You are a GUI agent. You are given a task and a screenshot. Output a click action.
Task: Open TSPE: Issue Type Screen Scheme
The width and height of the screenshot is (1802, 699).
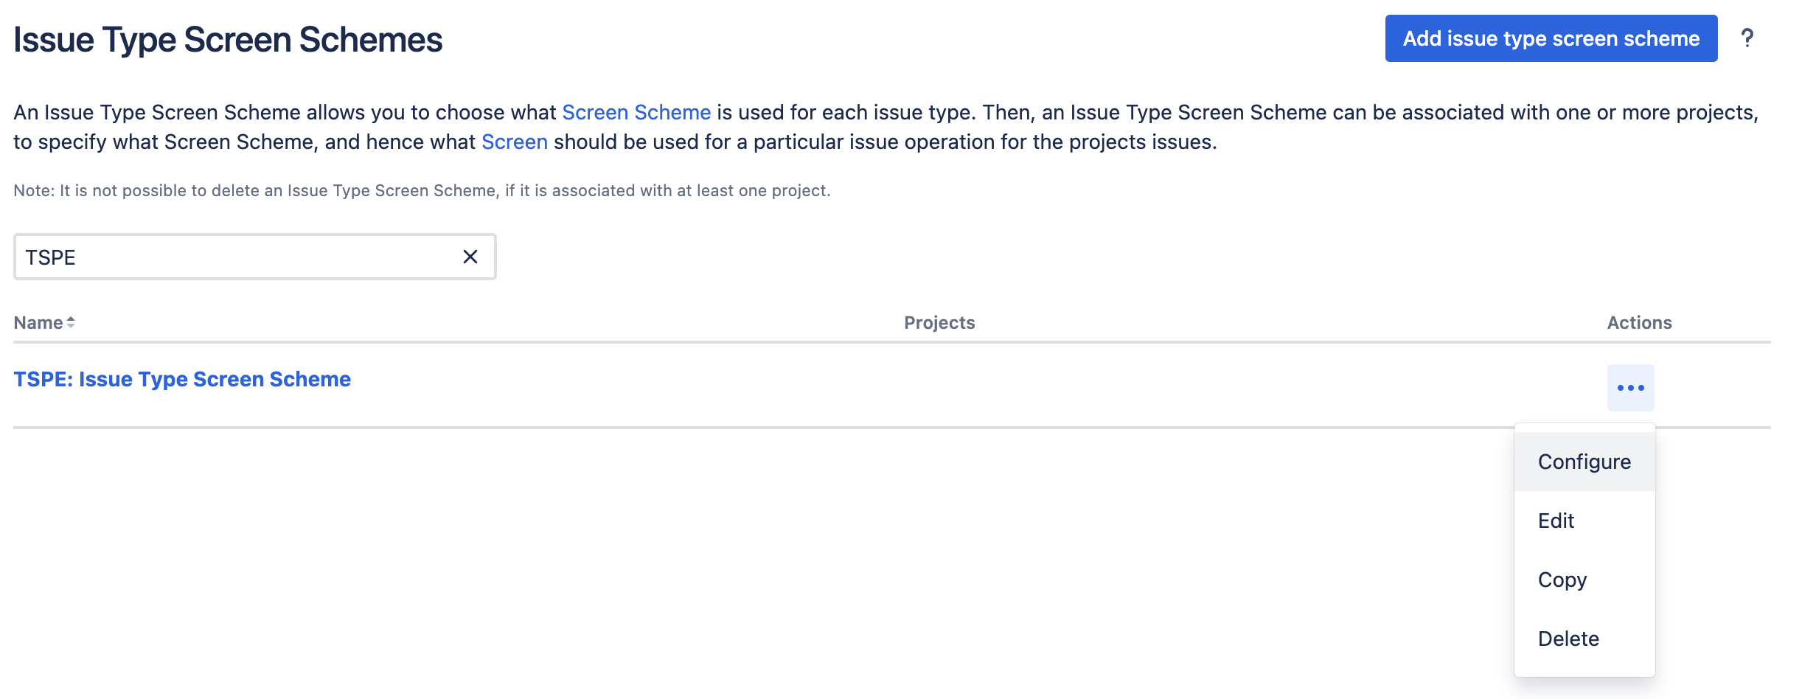(x=182, y=378)
